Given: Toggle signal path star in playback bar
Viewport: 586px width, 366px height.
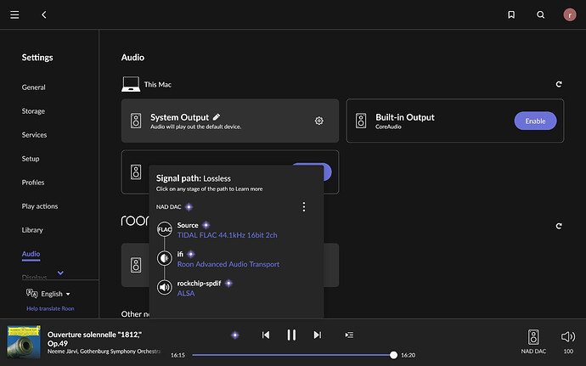Looking at the screenshot, I should pos(235,335).
